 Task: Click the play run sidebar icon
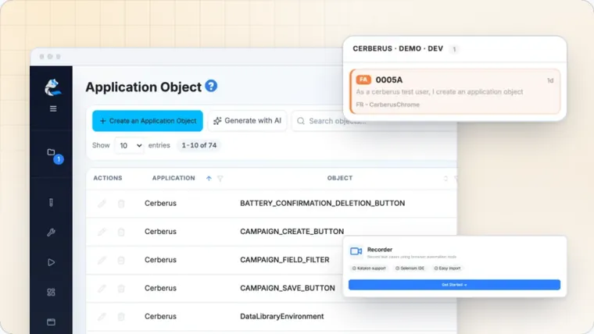[x=51, y=262]
